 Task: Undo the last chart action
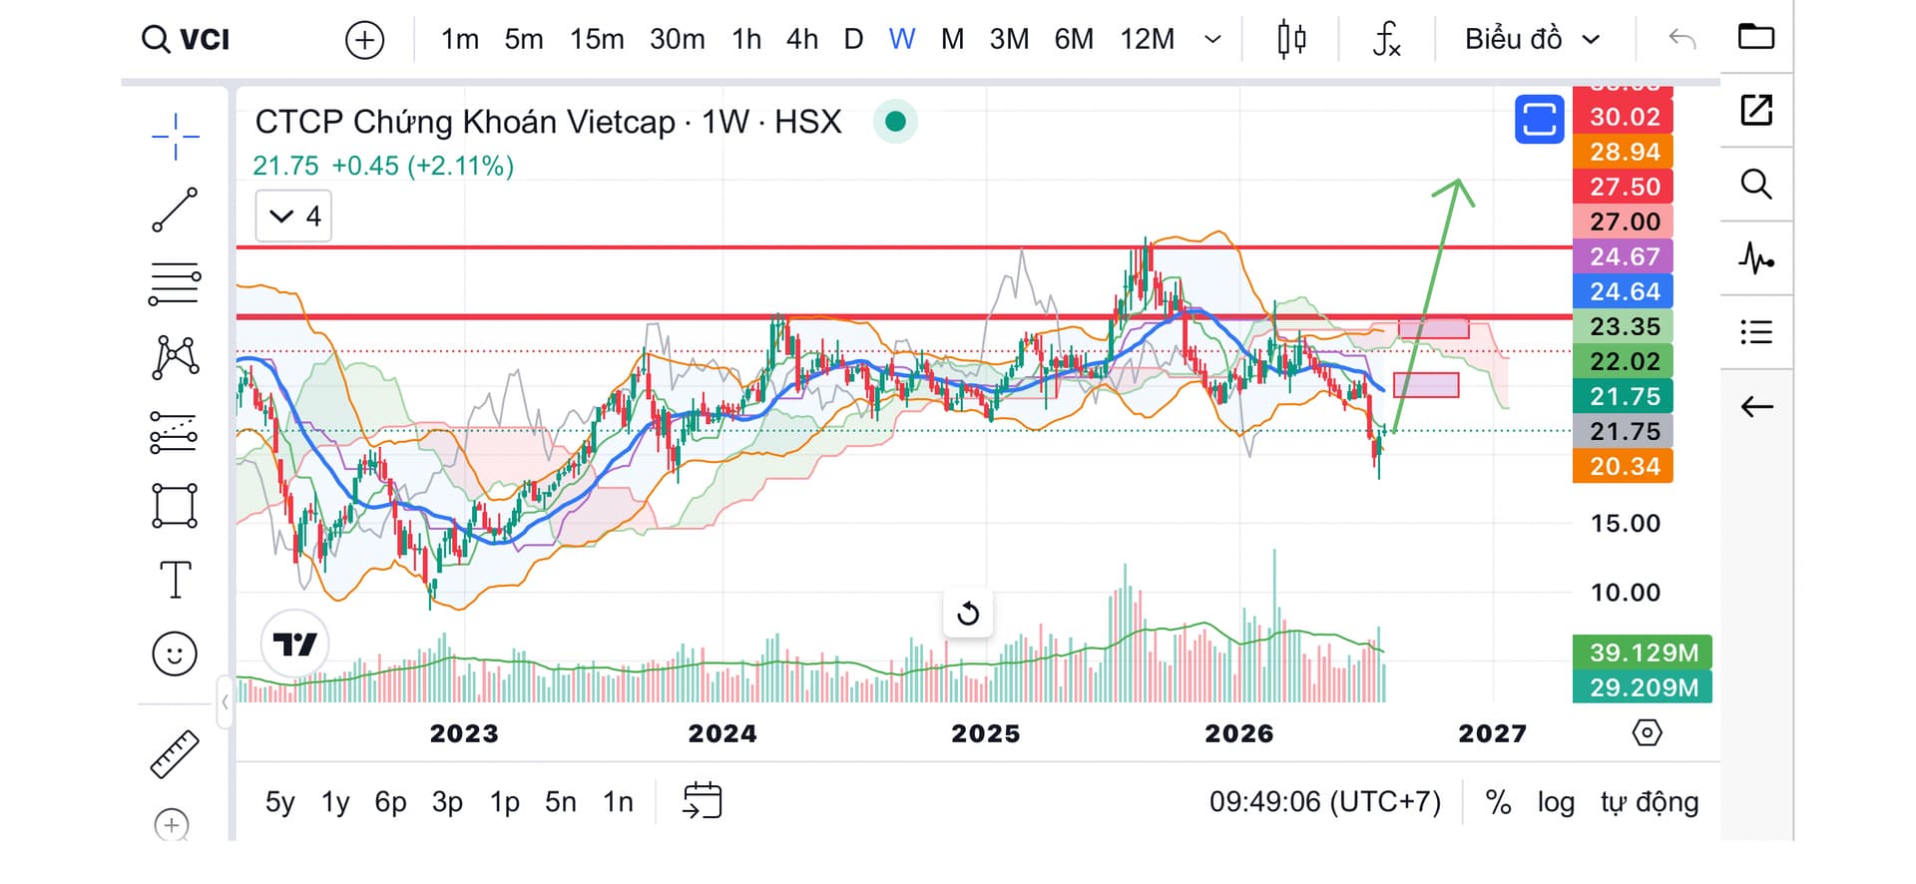1682,39
